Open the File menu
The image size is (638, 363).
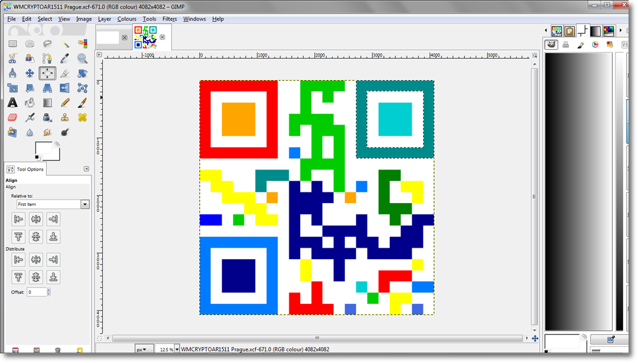point(11,19)
